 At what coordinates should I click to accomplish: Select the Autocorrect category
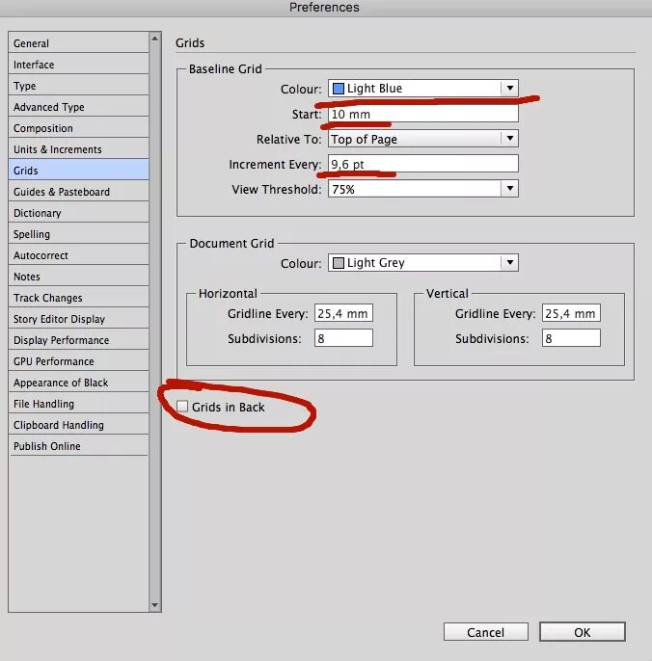[x=78, y=255]
